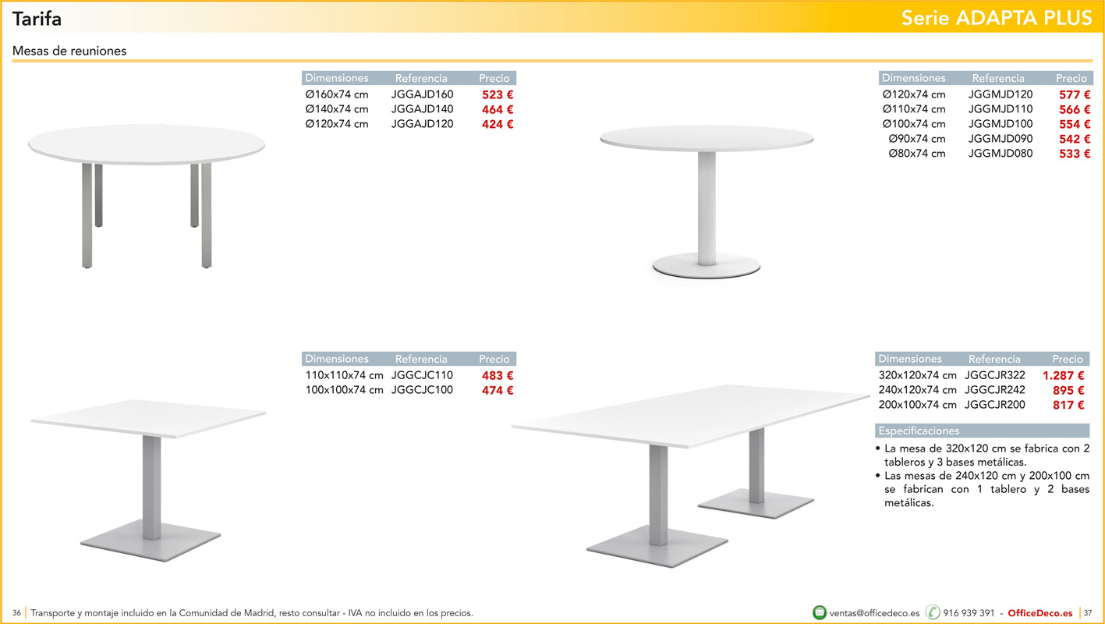Click the round four-leg table image
1105x624 pixels.
click(146, 195)
